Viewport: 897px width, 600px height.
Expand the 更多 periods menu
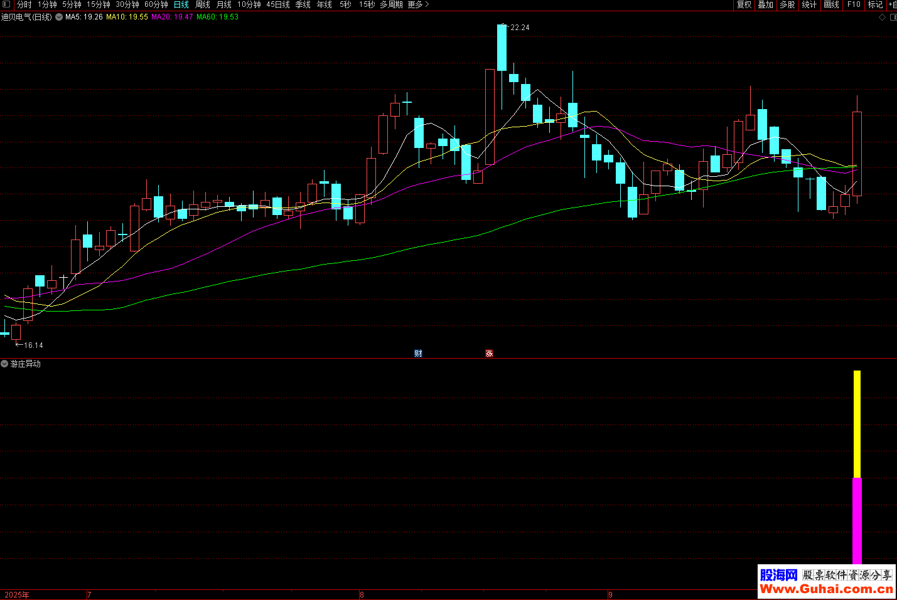point(418,4)
